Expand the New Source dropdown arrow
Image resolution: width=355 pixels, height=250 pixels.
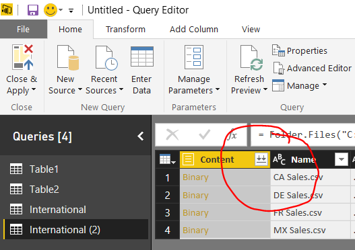tap(80, 89)
